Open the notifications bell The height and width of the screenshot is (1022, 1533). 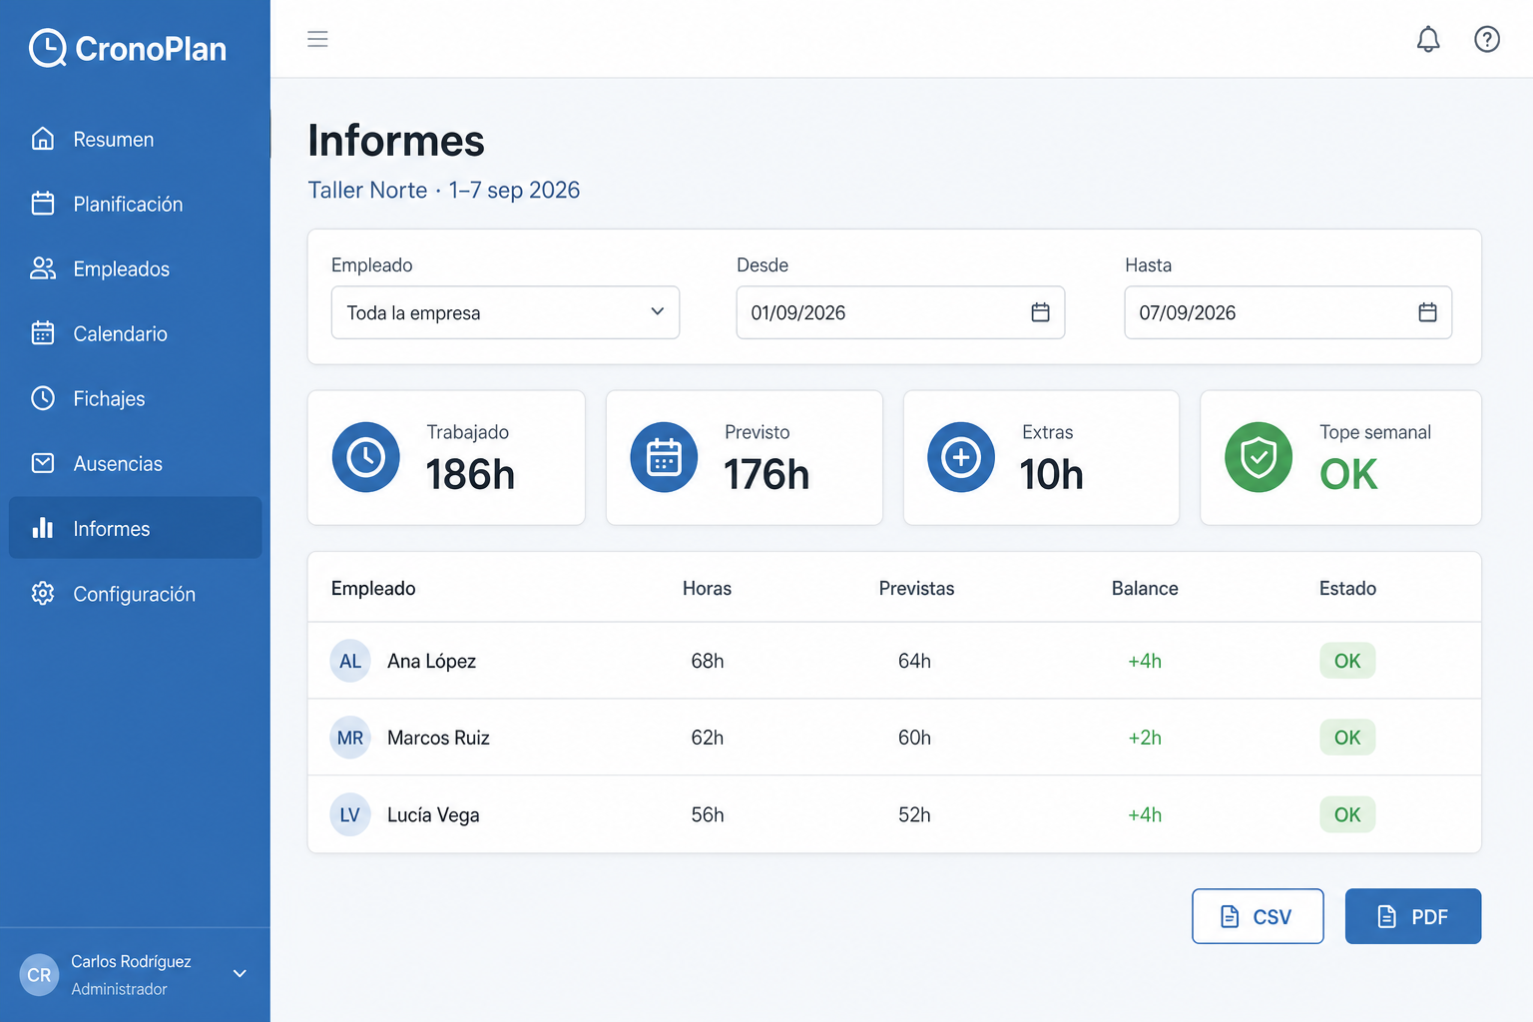tap(1428, 39)
